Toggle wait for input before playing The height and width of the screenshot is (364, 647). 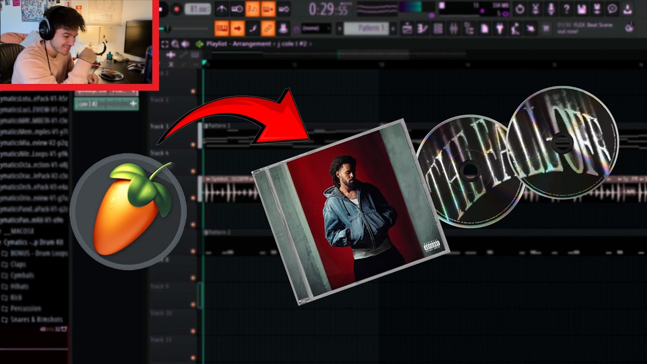(237, 9)
